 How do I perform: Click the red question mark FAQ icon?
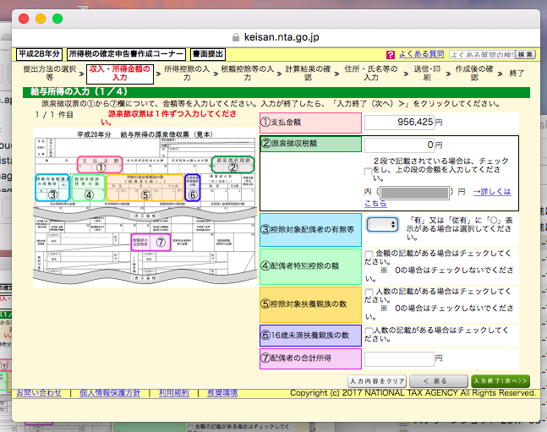(390, 54)
